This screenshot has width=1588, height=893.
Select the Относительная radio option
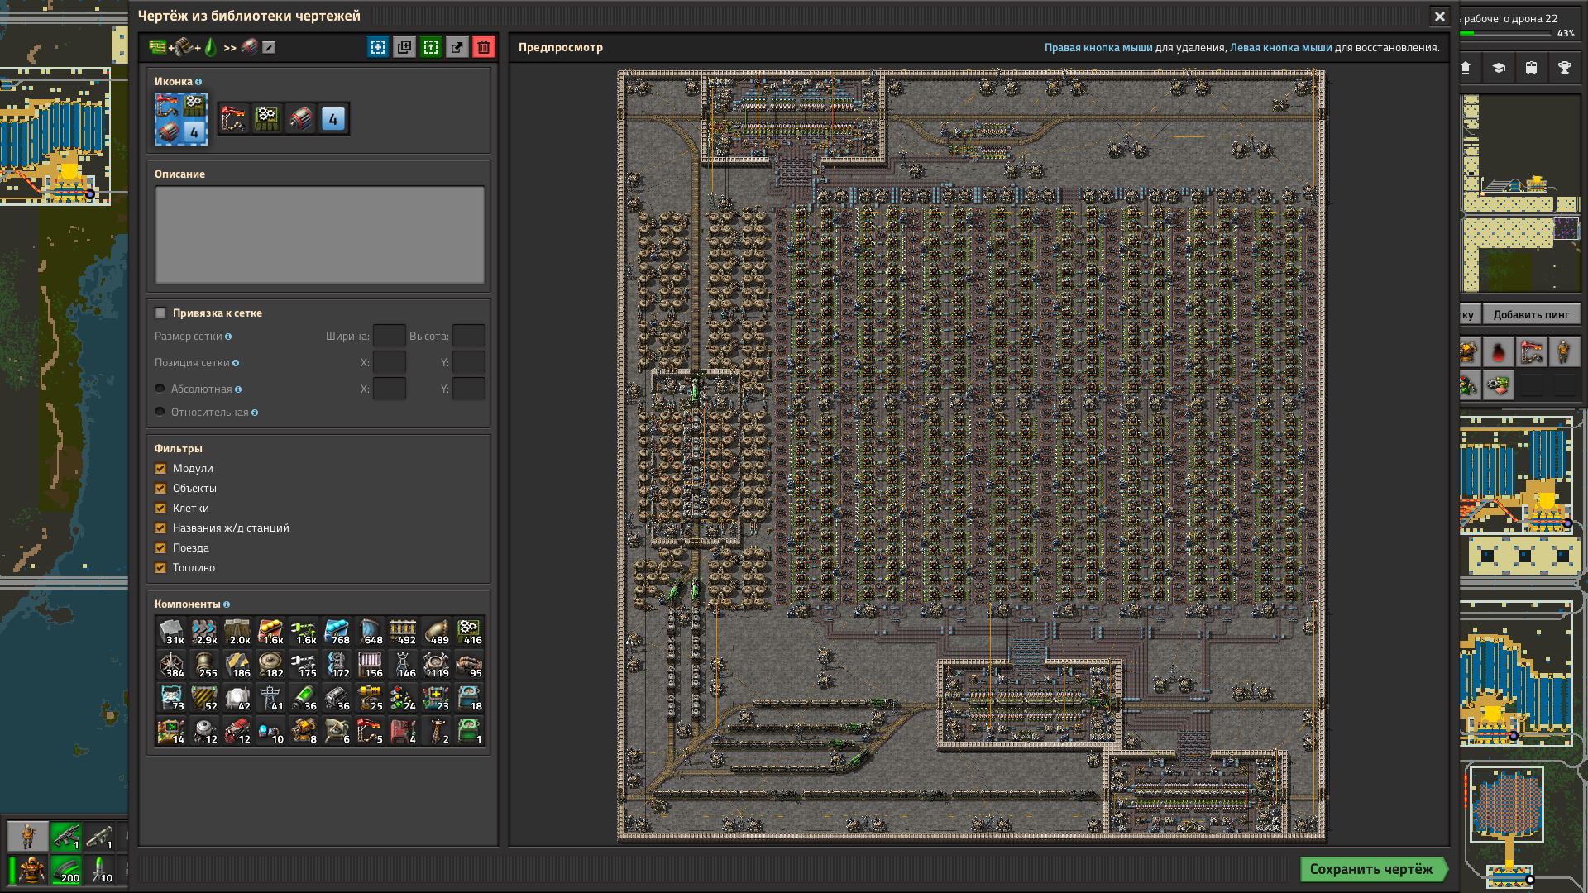[x=160, y=412]
